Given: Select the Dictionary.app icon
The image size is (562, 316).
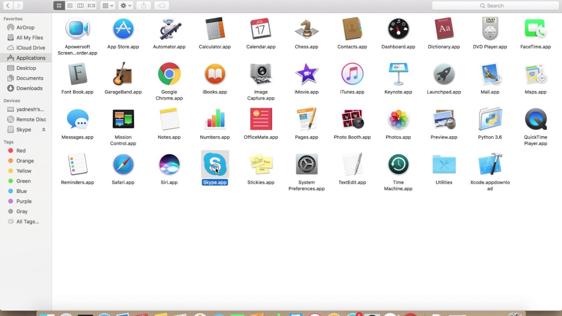Looking at the screenshot, I should coord(444,29).
